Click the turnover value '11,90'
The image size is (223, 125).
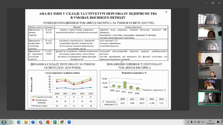point(152,103)
